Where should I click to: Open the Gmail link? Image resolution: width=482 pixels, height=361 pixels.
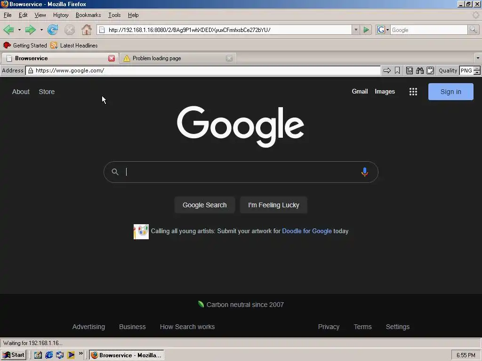click(x=360, y=92)
